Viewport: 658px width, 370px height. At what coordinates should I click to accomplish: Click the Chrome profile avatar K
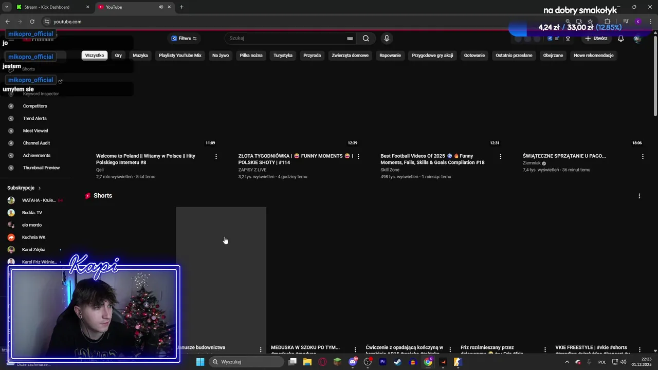[638, 22]
